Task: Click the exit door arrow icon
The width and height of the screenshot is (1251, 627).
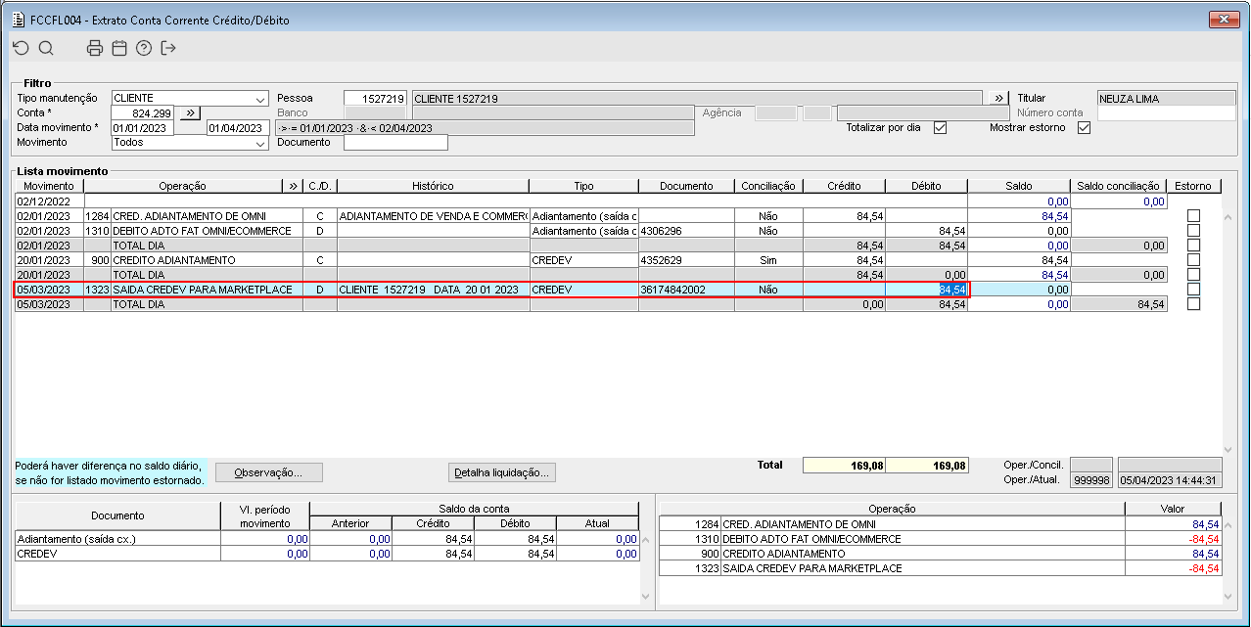Action: coord(168,48)
